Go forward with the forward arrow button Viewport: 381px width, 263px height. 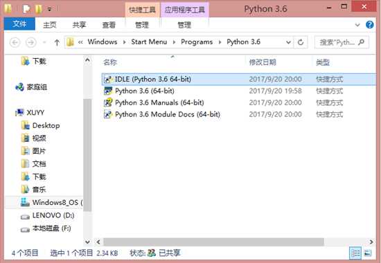click(31, 42)
